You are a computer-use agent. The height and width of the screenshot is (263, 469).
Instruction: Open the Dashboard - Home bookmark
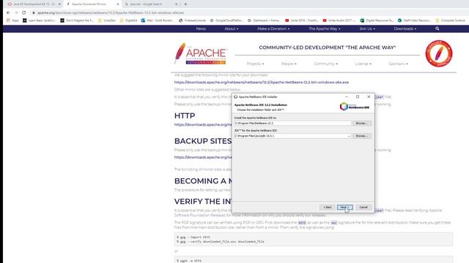[264, 20]
